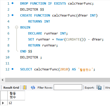Click line number 5 in gutter
This screenshot has height=106, width=110.
point(9,27)
